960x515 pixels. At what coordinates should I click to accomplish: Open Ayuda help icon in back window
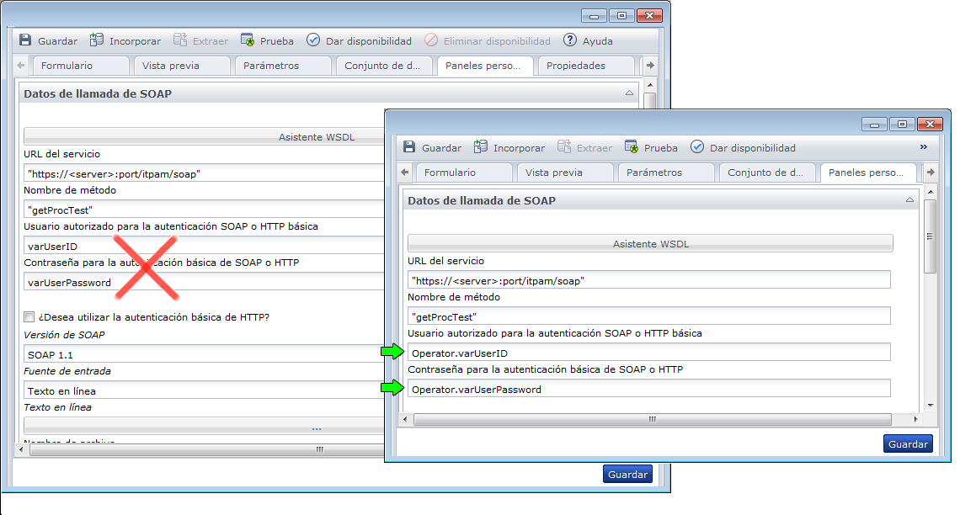570,40
